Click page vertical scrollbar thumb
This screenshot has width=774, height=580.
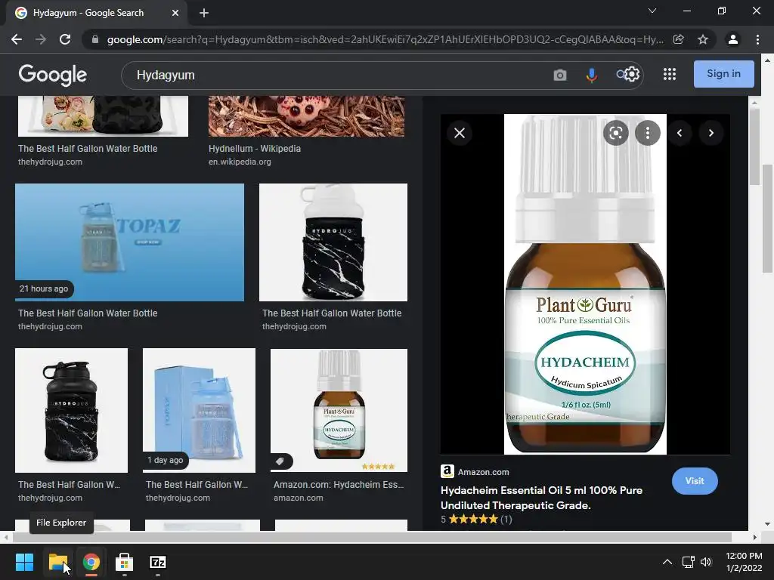point(767,218)
